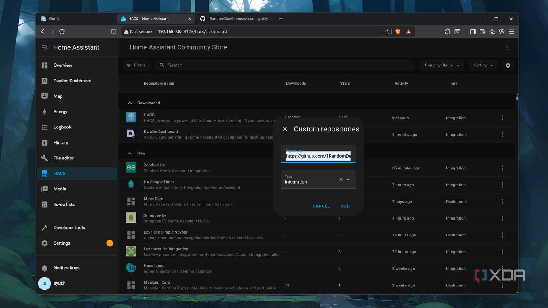Screen dimensions: 548x308
Task: Click the browser address bar URL
Action: [193, 32]
